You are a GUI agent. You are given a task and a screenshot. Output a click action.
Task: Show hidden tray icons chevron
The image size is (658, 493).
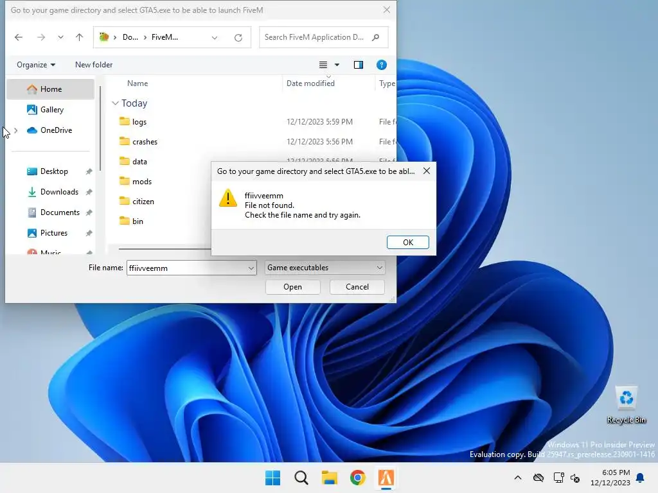pos(518,478)
